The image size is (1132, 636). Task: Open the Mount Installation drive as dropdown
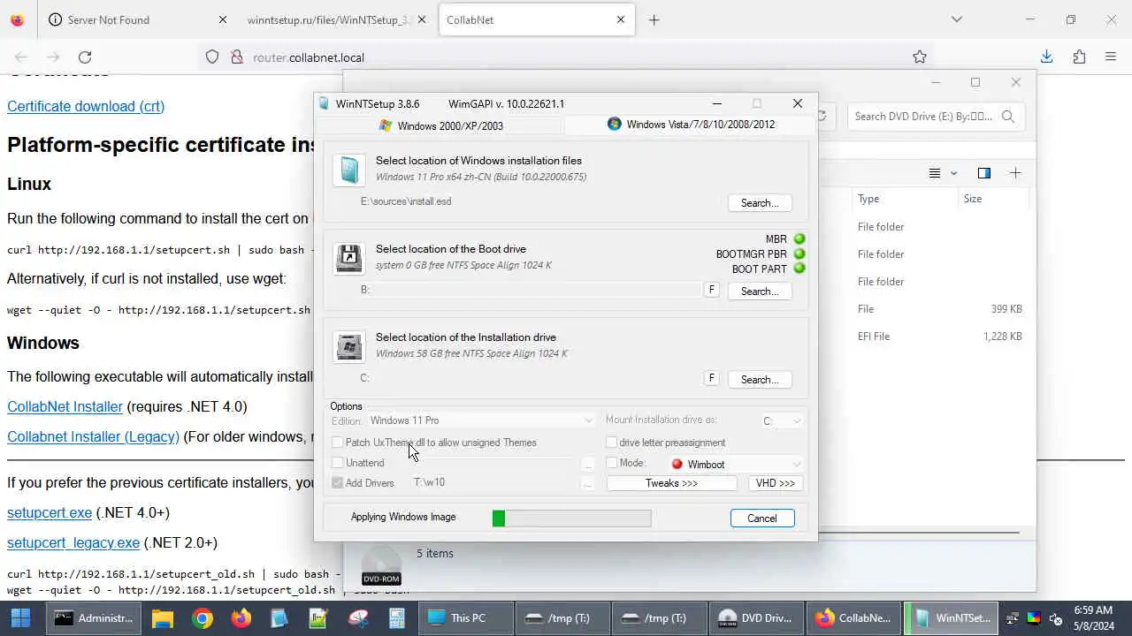pyautogui.click(x=782, y=421)
